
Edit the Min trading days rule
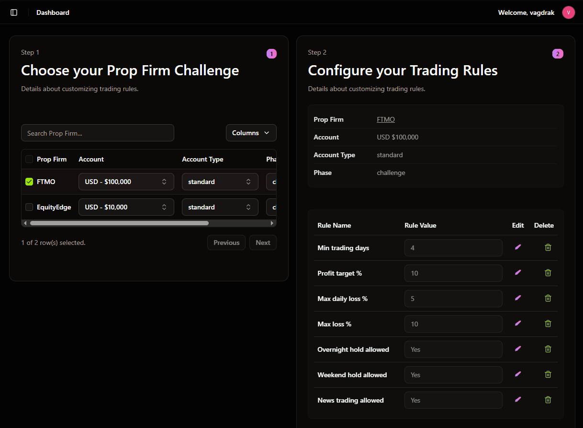517,247
